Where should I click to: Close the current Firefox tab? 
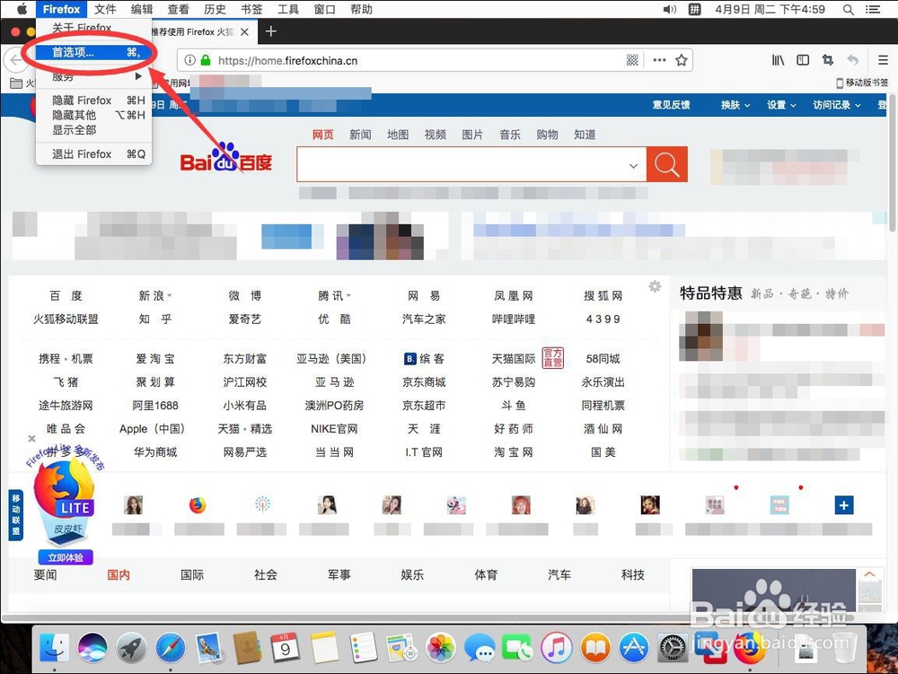tap(244, 32)
